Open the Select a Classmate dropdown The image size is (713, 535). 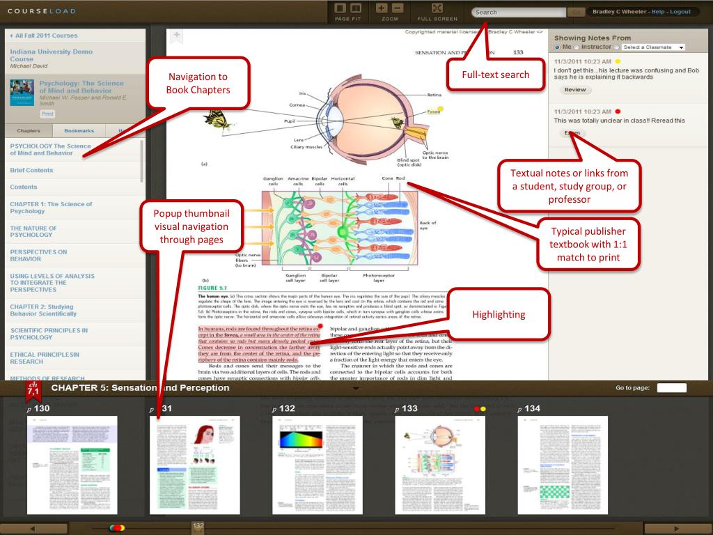click(x=653, y=47)
